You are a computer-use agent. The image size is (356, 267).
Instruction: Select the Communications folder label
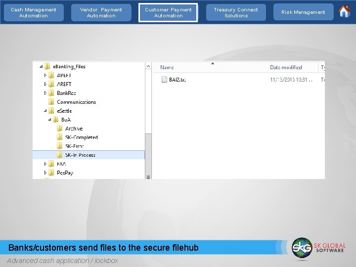tap(76, 102)
